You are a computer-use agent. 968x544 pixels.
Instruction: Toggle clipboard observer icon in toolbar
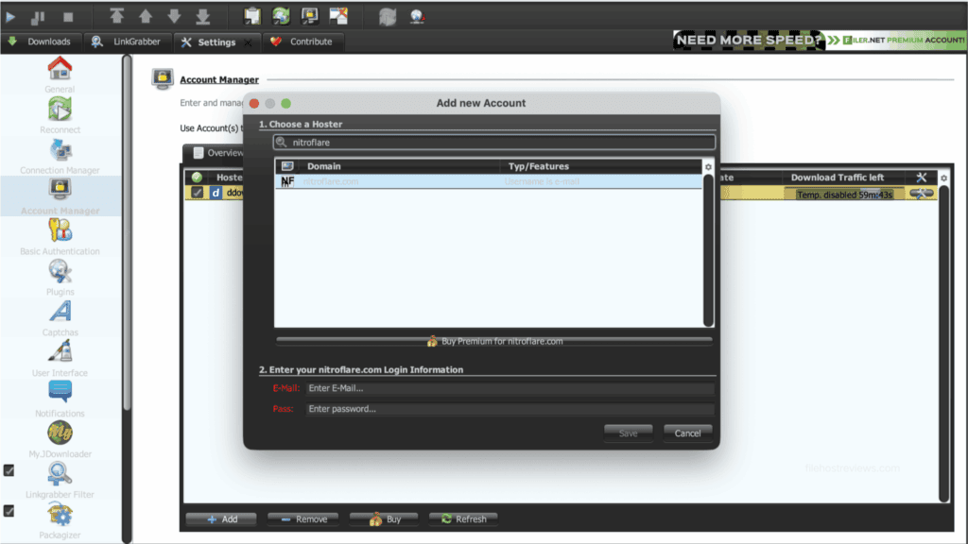pos(251,16)
